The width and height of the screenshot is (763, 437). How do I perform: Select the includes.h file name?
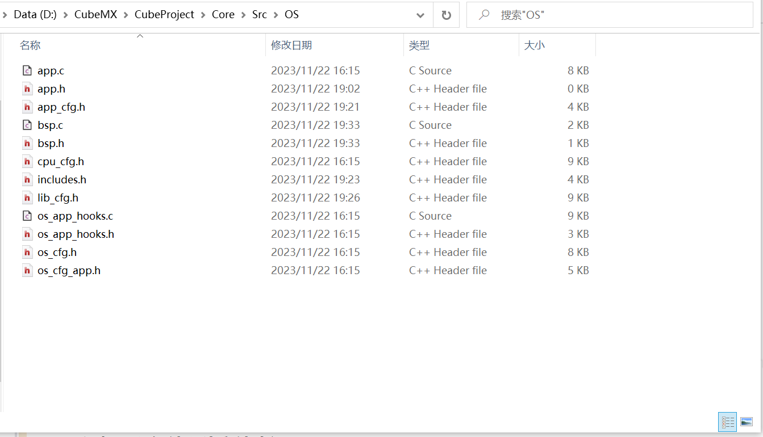(x=62, y=179)
